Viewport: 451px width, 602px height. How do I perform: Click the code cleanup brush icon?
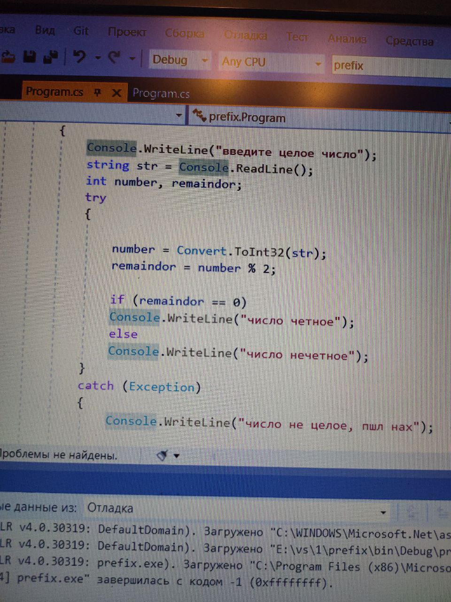pyautogui.click(x=162, y=455)
